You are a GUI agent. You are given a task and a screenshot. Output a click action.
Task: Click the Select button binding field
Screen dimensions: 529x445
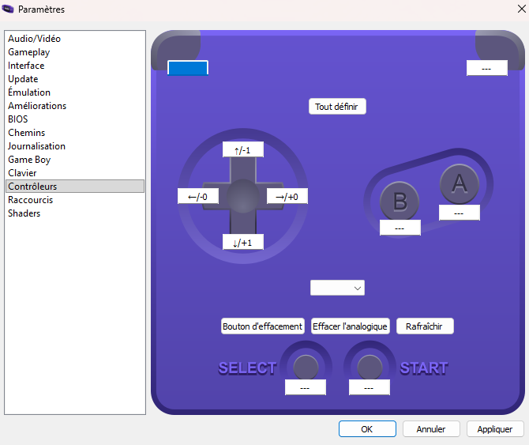coord(305,387)
